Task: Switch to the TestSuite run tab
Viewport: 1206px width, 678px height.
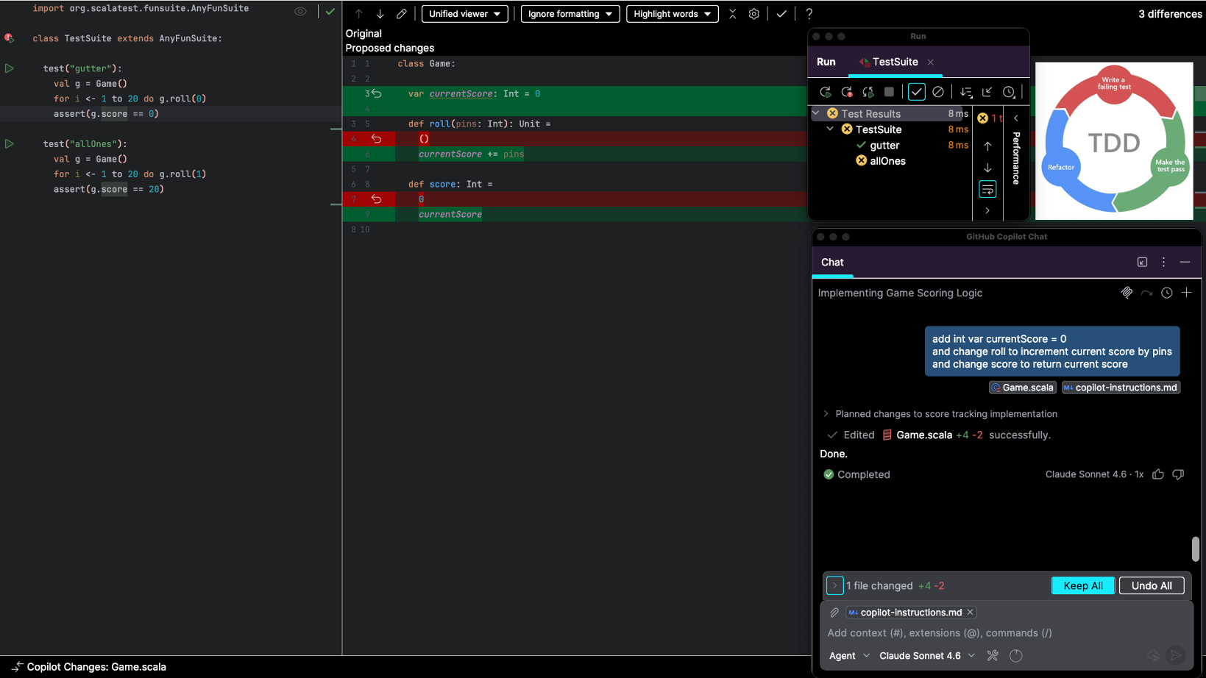Action: (x=894, y=62)
